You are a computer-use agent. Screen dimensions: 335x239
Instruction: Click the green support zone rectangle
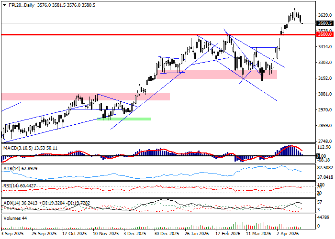(x=124, y=119)
